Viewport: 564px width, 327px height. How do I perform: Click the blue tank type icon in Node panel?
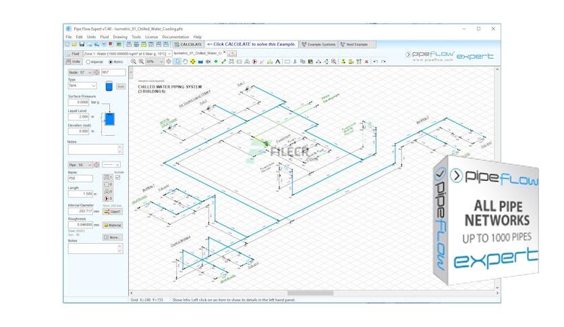point(109,86)
